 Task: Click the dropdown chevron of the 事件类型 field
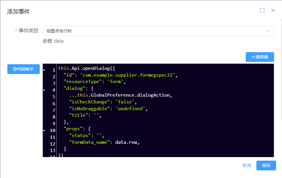268,31
